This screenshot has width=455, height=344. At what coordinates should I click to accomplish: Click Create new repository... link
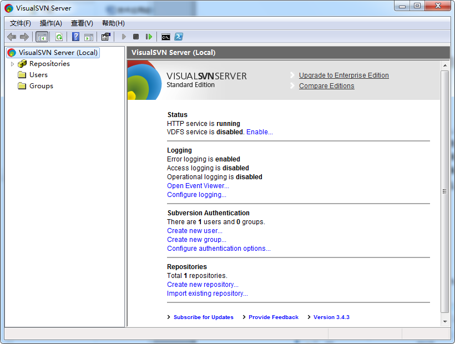click(x=203, y=285)
